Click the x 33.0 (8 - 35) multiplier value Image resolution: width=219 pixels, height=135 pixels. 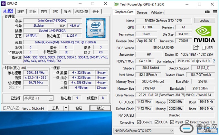pyautogui.click(x=36, y=77)
